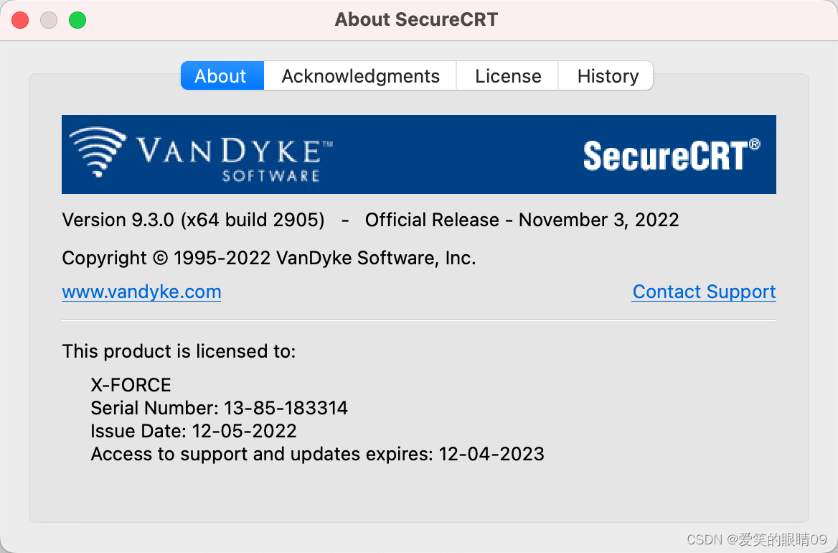Open the License tab

(507, 75)
